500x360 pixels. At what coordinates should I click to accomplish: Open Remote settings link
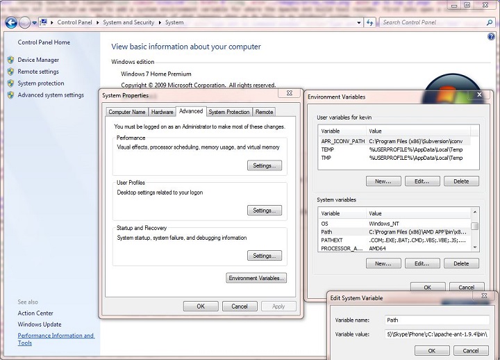coord(38,72)
